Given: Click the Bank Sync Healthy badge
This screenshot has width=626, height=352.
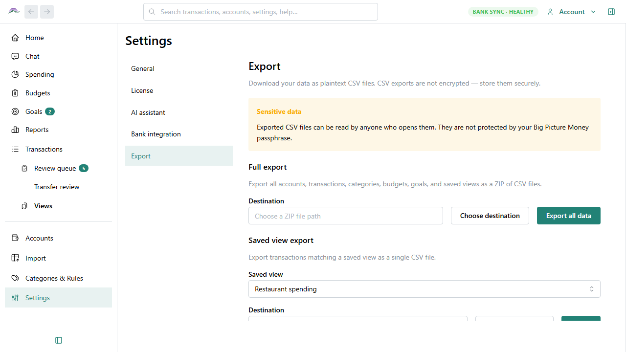Looking at the screenshot, I should 503,12.
